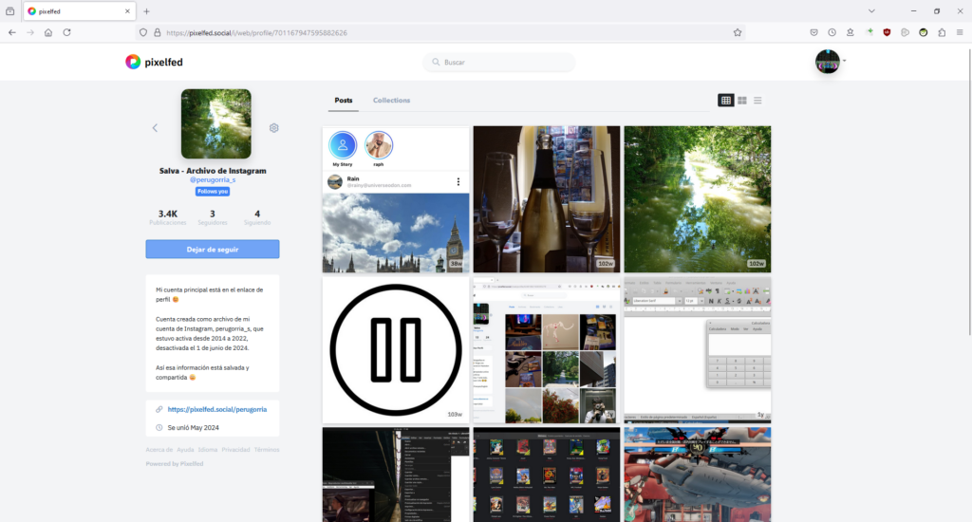The width and height of the screenshot is (972, 522).
Task: Open the pixelfed profile screenshot post
Action: [x=547, y=349]
